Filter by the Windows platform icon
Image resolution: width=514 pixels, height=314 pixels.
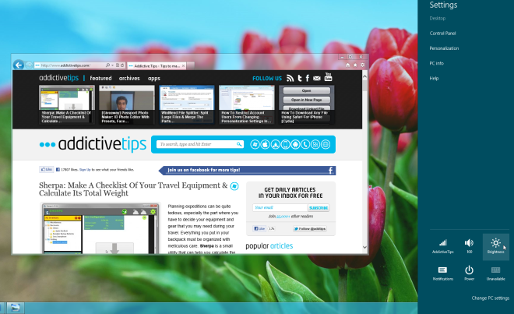255,144
